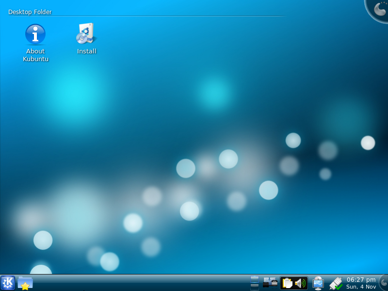This screenshot has width=388, height=291.
Task: Click the disk drive icon beside the pager
Action: click(270, 282)
